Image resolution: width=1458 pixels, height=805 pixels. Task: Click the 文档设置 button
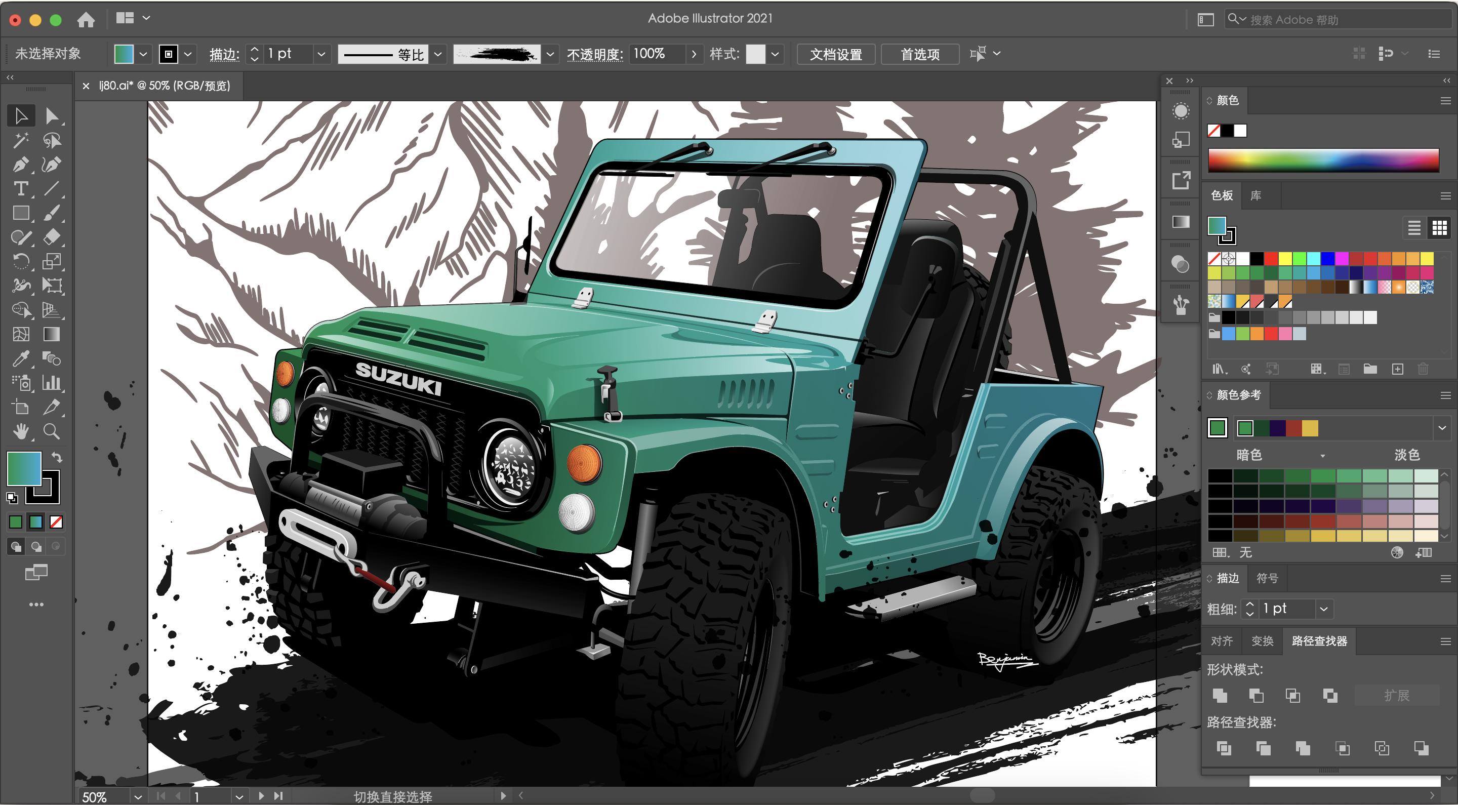pyautogui.click(x=836, y=54)
